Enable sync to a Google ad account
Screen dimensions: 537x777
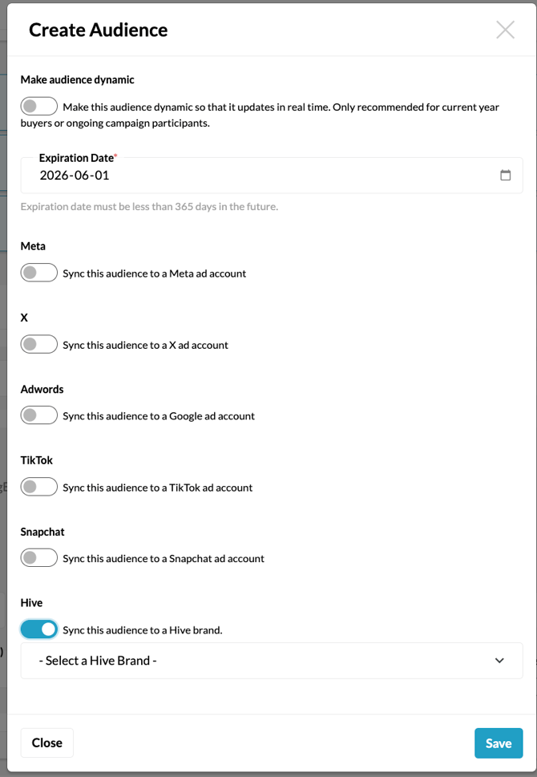38,415
